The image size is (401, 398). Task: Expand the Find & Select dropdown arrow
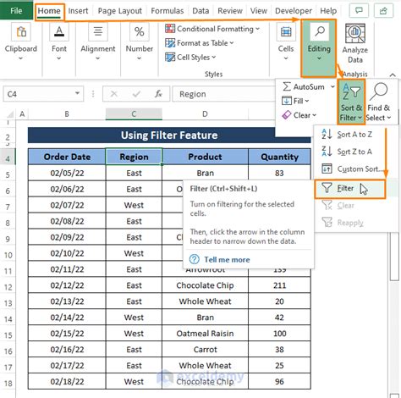389,118
